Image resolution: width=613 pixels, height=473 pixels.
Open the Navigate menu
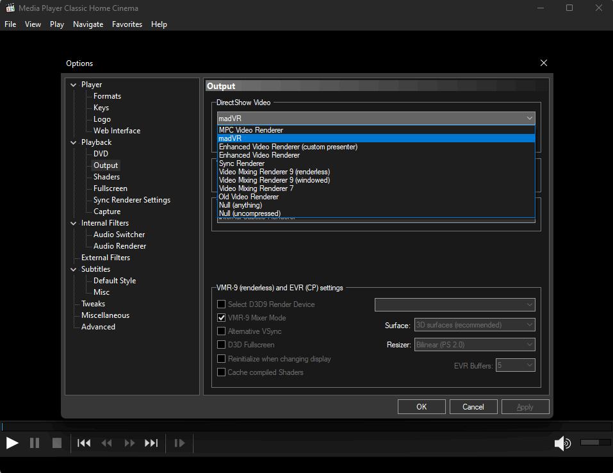point(88,24)
